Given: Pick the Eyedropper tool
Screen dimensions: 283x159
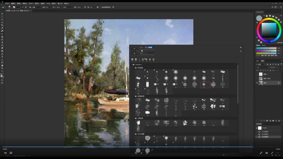Looking at the screenshot, I should point(2,28).
